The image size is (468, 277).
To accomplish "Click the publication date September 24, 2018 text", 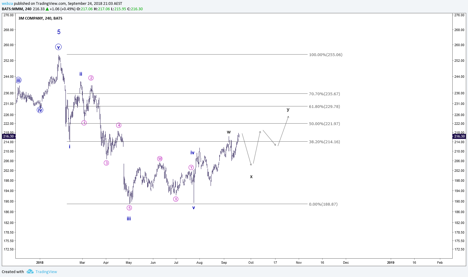I will tap(85, 4).
